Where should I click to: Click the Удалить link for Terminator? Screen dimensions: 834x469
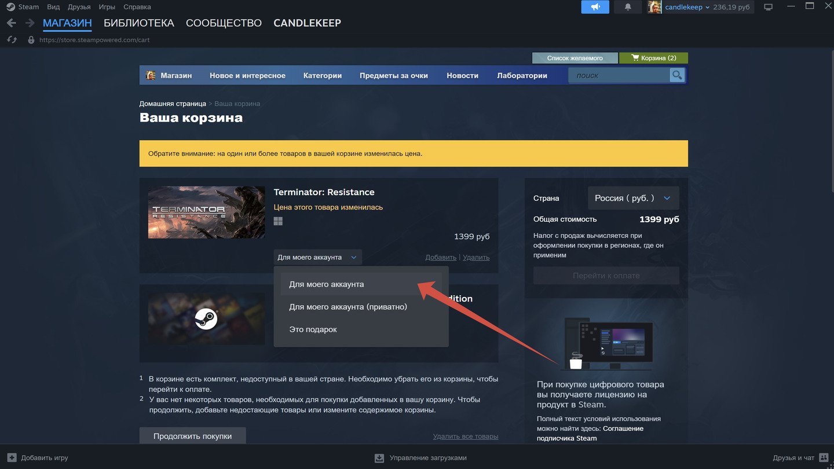coord(476,257)
